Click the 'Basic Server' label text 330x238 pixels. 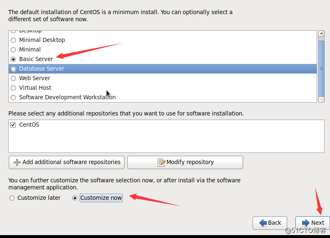pos(36,59)
